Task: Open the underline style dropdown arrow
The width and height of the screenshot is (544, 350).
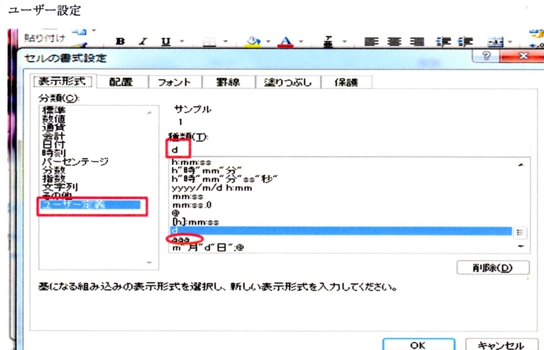Action: tap(182, 40)
